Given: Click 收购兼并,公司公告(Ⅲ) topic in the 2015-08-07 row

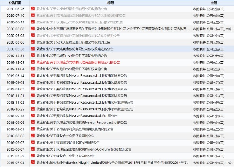Looking at the screenshot, I should click(209, 149).
